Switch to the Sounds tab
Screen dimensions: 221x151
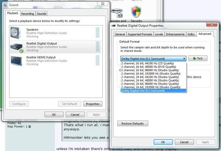(42, 14)
